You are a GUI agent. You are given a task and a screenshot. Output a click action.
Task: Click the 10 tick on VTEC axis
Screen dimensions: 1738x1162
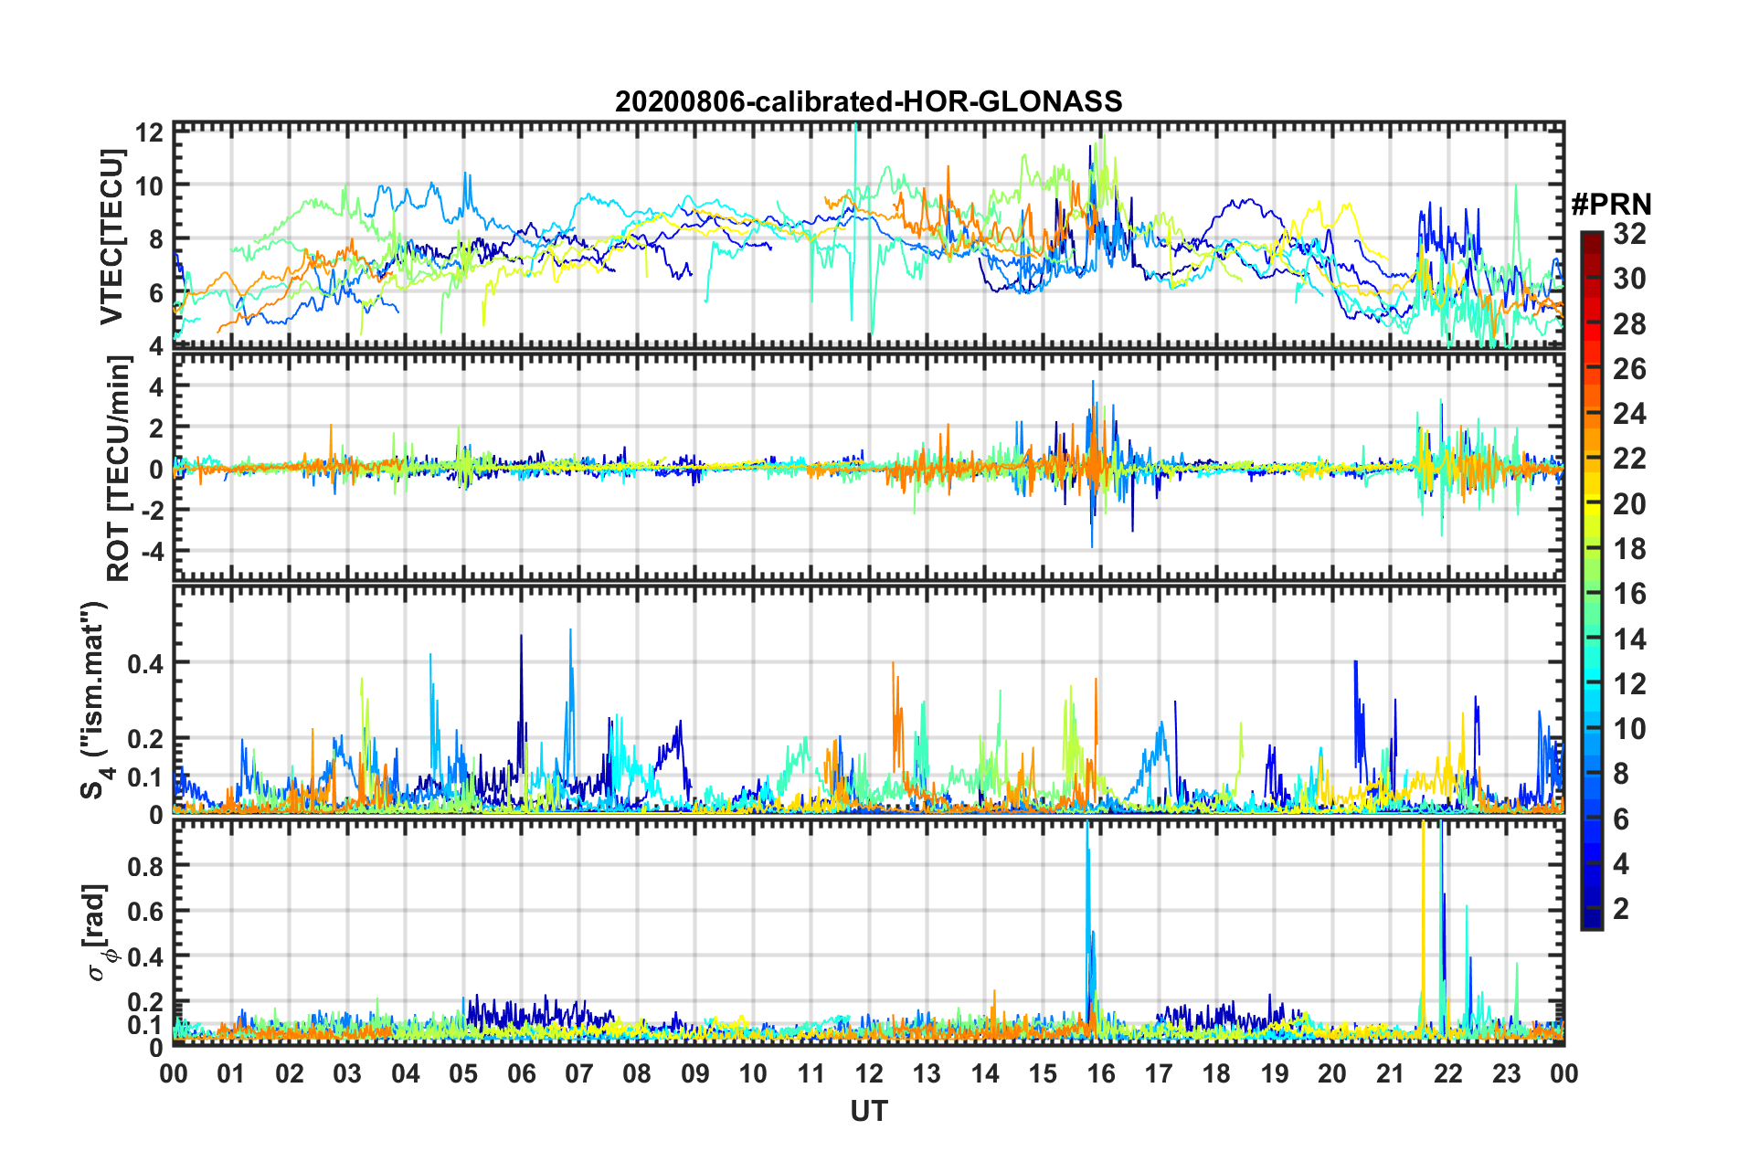pyautogui.click(x=150, y=185)
